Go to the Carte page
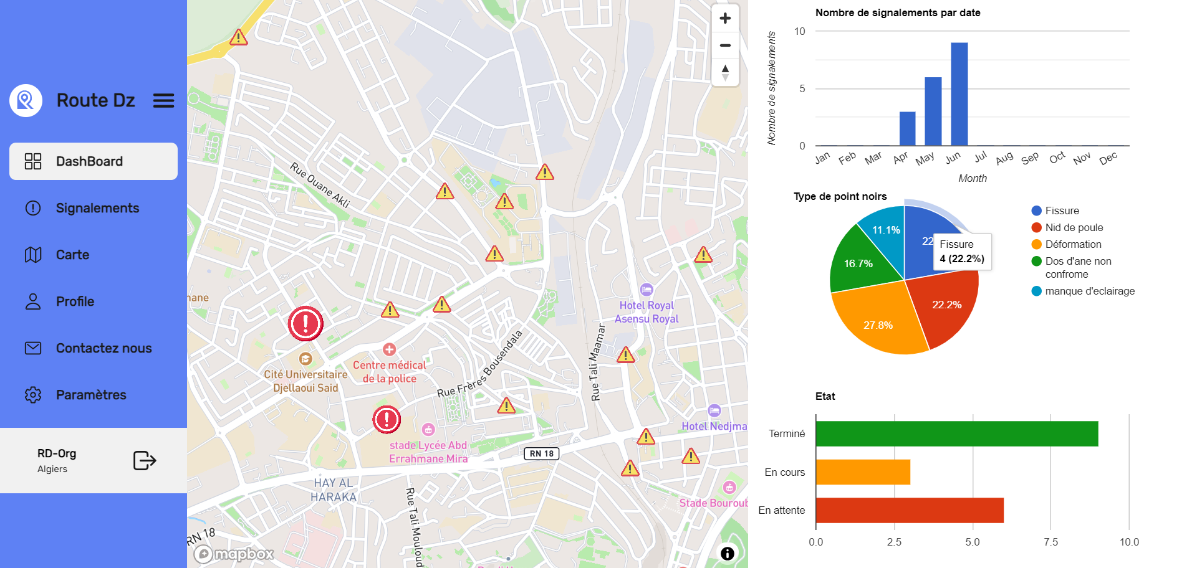The width and height of the screenshot is (1197, 568). click(x=72, y=255)
